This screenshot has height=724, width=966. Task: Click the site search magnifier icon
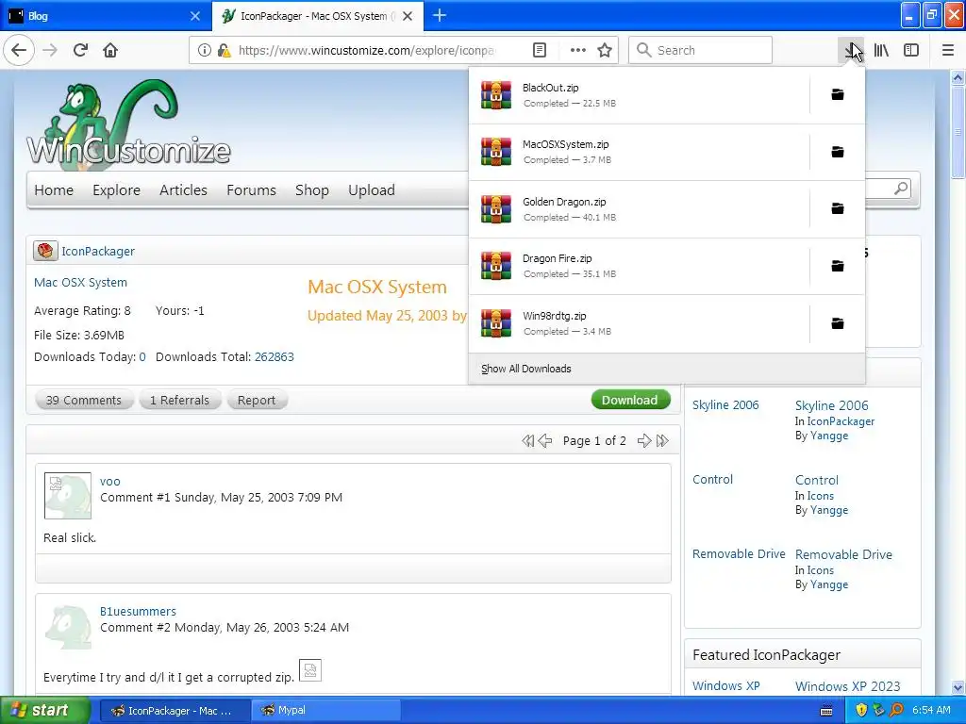(901, 189)
